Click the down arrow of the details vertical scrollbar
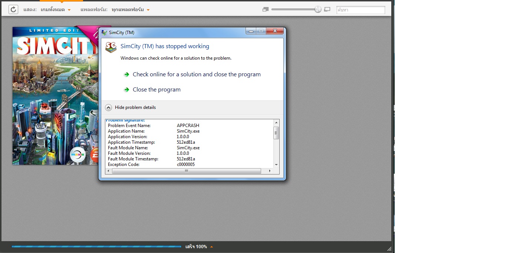Image resolution: width=507 pixels, height=253 pixels. [276, 164]
